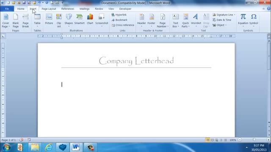Open the Shapes gallery

point(69,20)
